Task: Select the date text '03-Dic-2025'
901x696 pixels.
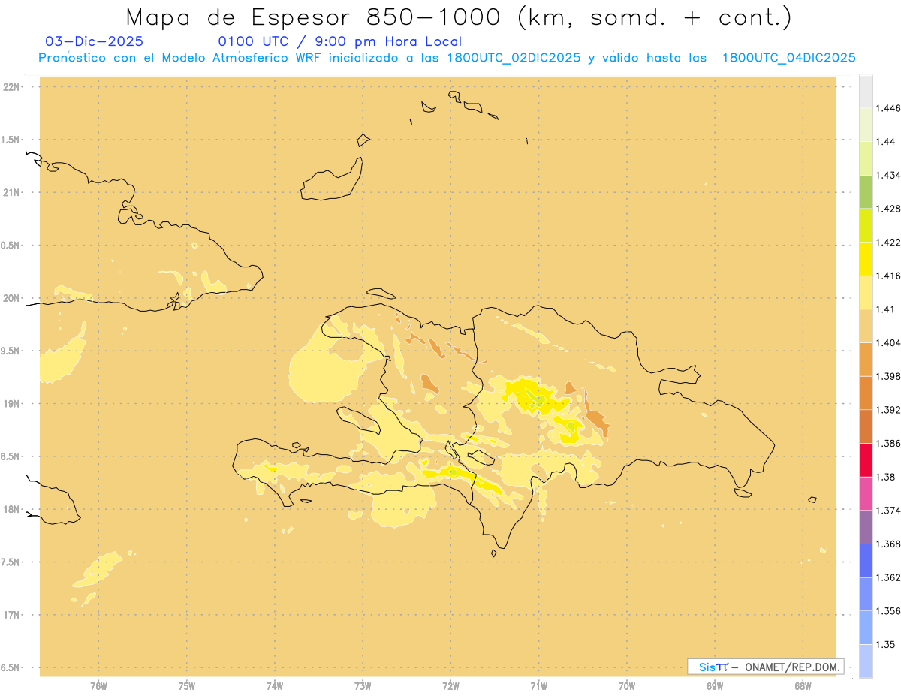Action: pos(94,42)
